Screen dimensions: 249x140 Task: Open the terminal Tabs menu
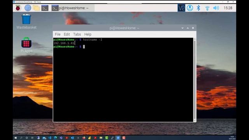(77, 34)
